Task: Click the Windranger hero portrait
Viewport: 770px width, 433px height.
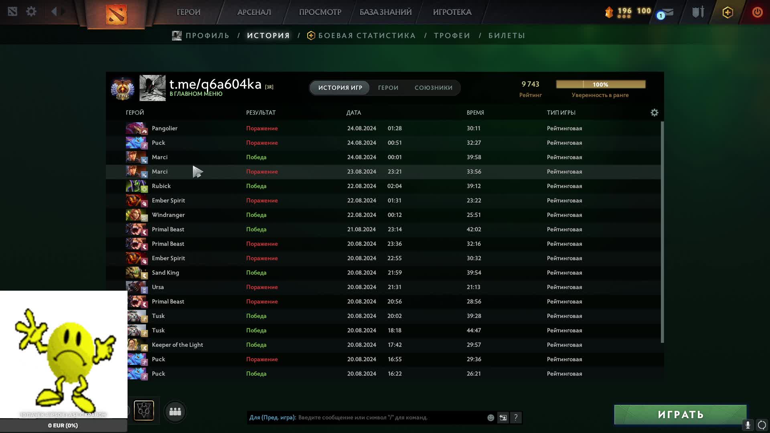Action: tap(137, 215)
